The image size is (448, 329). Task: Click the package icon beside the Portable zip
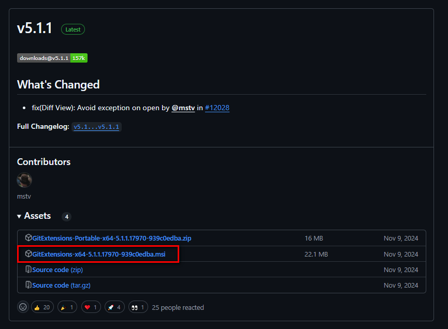click(x=28, y=238)
